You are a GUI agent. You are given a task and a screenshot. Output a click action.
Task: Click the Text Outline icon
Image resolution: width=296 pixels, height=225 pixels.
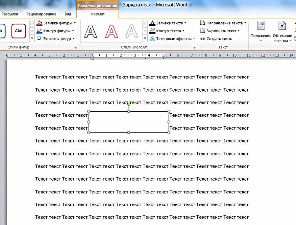coord(152,31)
